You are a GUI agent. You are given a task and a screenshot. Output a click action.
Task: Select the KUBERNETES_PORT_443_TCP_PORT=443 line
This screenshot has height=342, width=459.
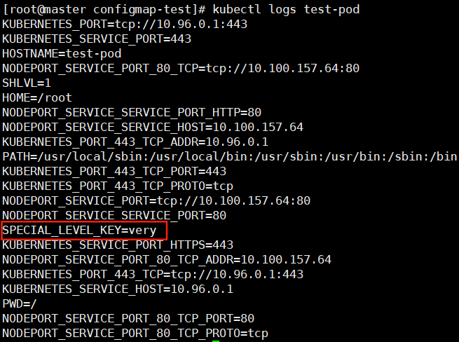tap(114, 171)
